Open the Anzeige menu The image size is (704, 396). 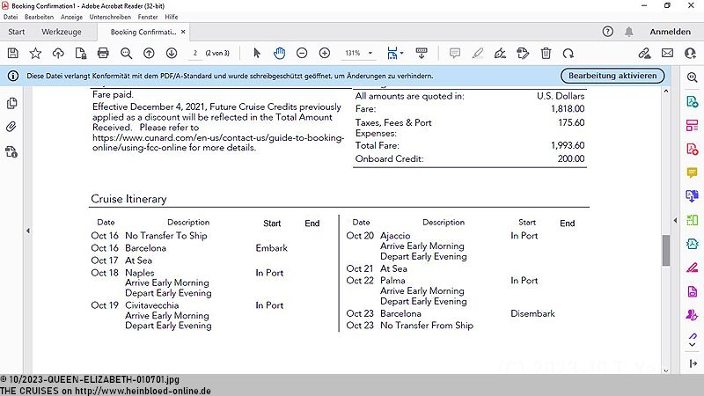(72, 17)
